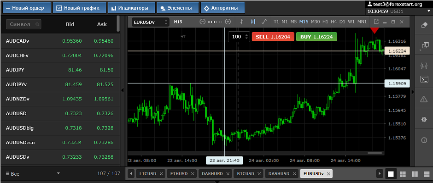This screenshot has height=183, width=433.
Task: Zoom out chart with minus icon
Action: (202, 22)
